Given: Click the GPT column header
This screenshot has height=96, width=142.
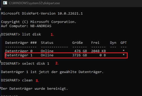Looking at the screenshot, I should 123,43.
